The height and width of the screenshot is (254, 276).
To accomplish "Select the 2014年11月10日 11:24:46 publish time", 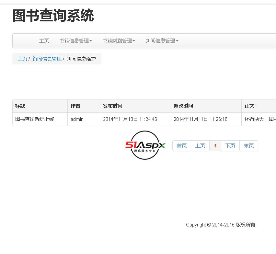I will coord(135,119).
